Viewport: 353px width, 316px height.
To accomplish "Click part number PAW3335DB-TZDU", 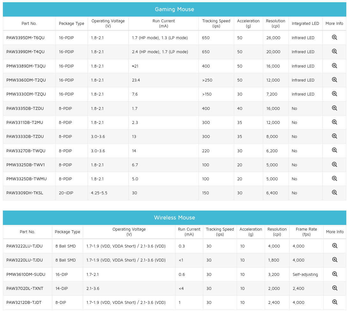I will tap(25, 109).
